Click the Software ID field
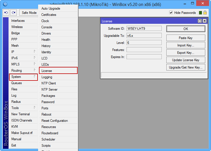 pyautogui.click(x=144, y=29)
